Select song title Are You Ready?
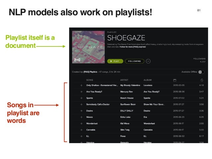 pyautogui.click(x=94, y=92)
